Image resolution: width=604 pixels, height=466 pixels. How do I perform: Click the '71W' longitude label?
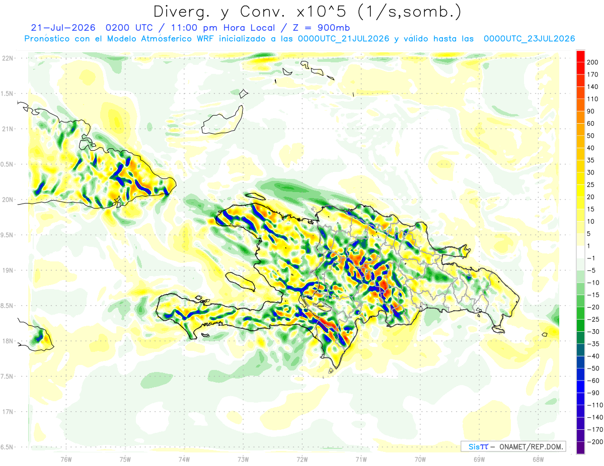point(361,459)
